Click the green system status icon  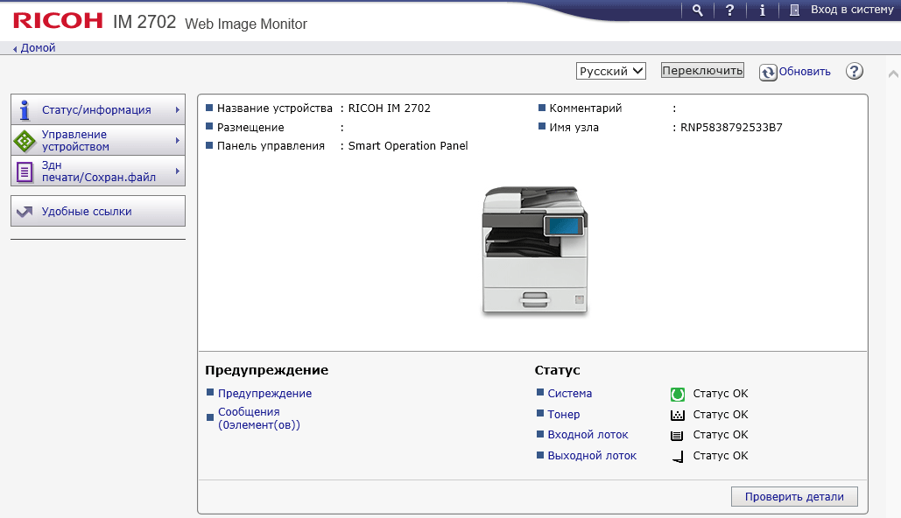pyautogui.click(x=678, y=394)
